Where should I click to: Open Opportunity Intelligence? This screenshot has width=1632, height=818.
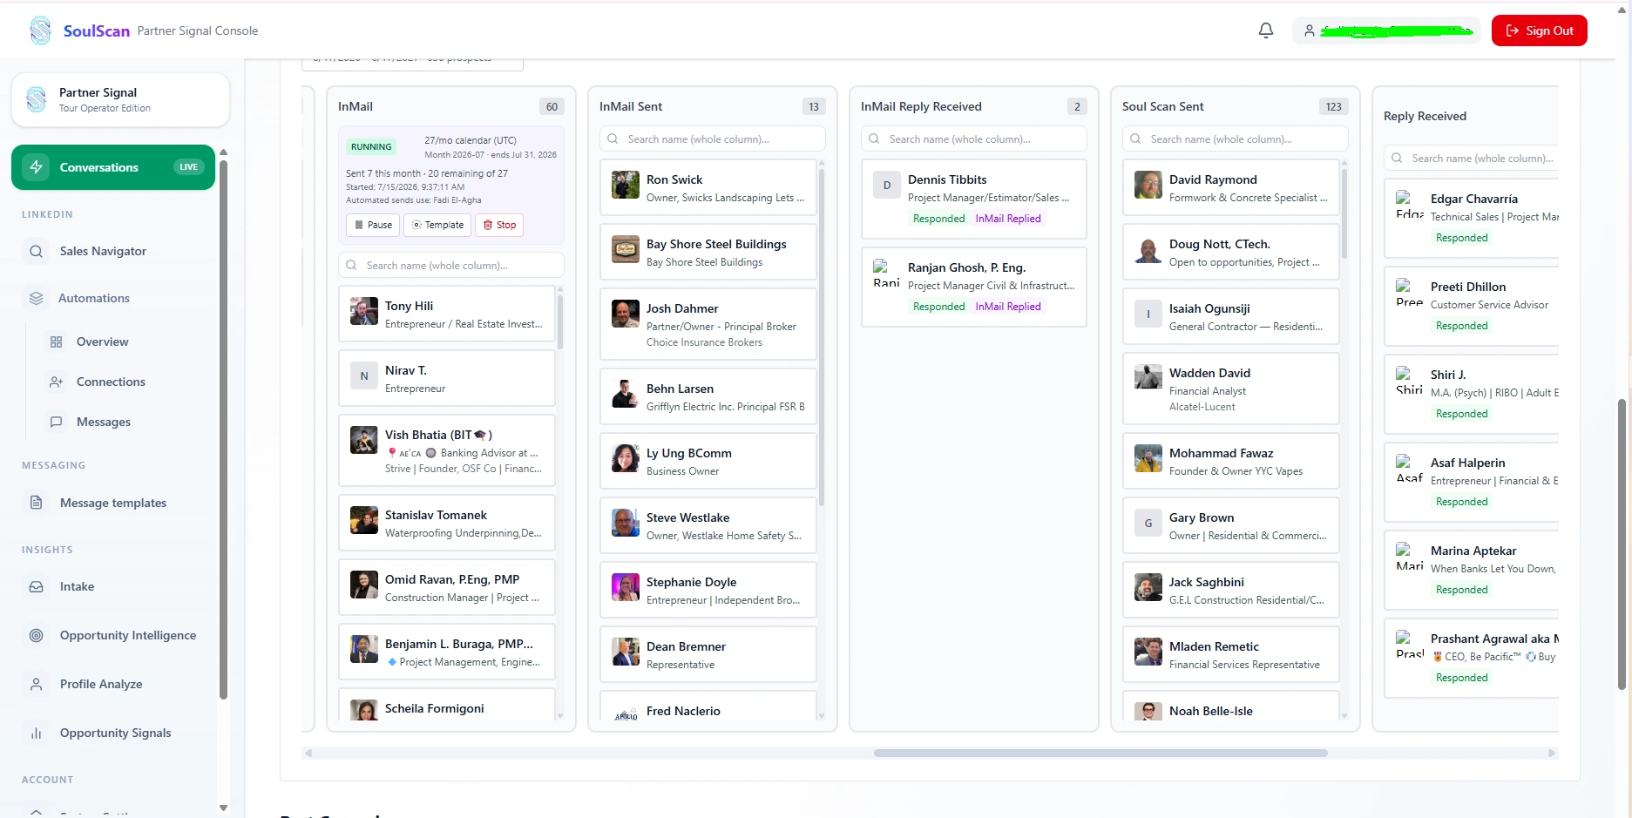pos(128,635)
